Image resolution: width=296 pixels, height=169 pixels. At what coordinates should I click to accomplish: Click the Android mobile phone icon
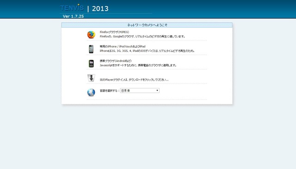click(91, 63)
